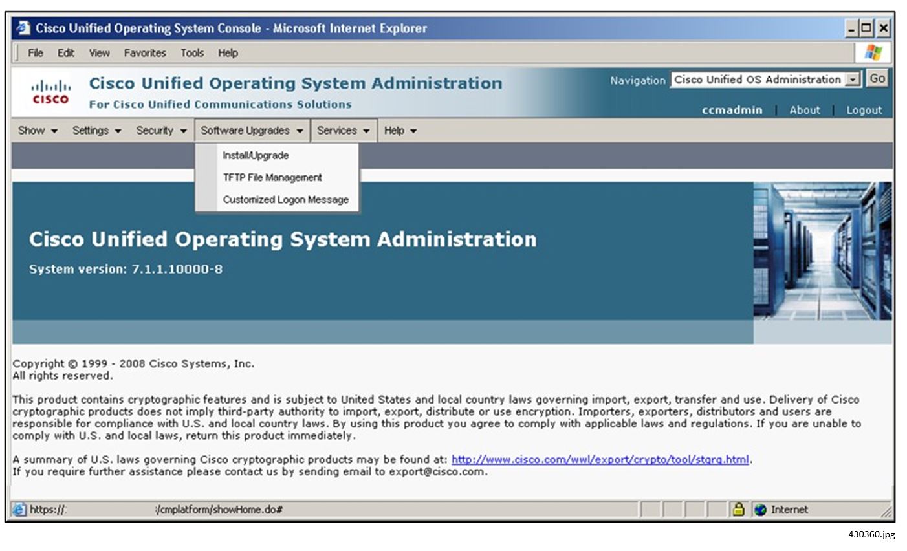This screenshot has width=907, height=551.
Task: Select Install/Upgrade from the menu
Action: coord(256,155)
